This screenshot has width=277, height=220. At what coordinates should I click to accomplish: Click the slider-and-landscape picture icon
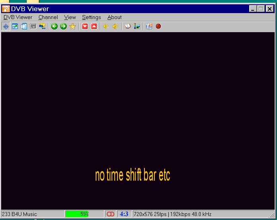tap(137, 27)
